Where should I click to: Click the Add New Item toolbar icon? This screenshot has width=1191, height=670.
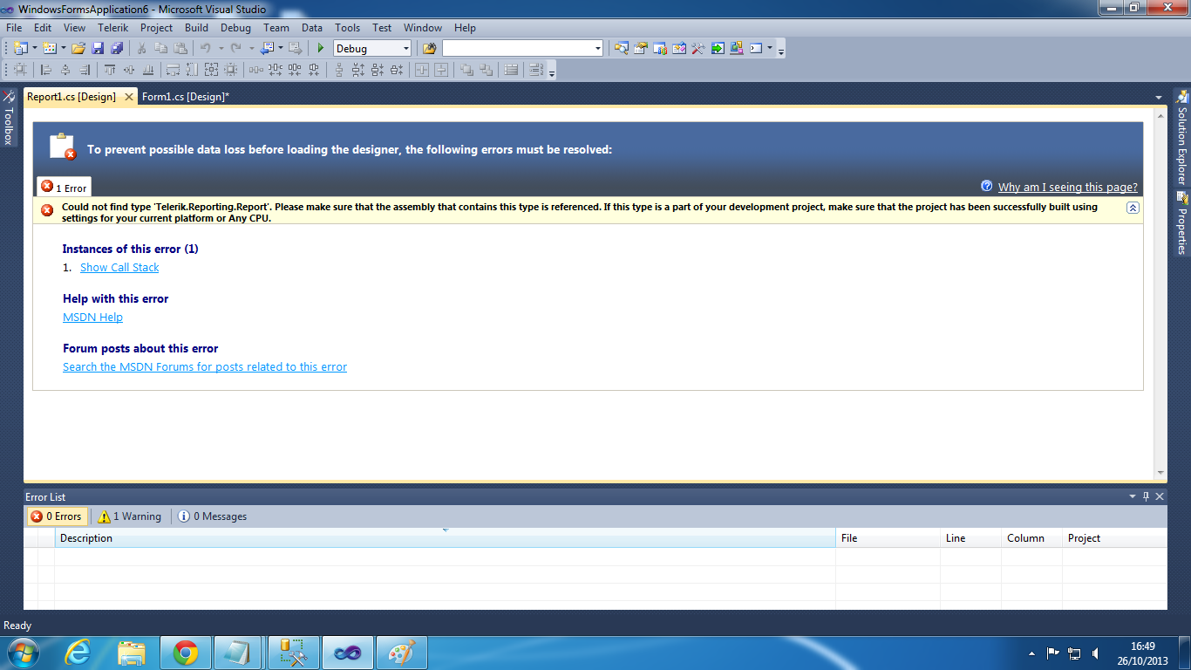click(x=49, y=49)
